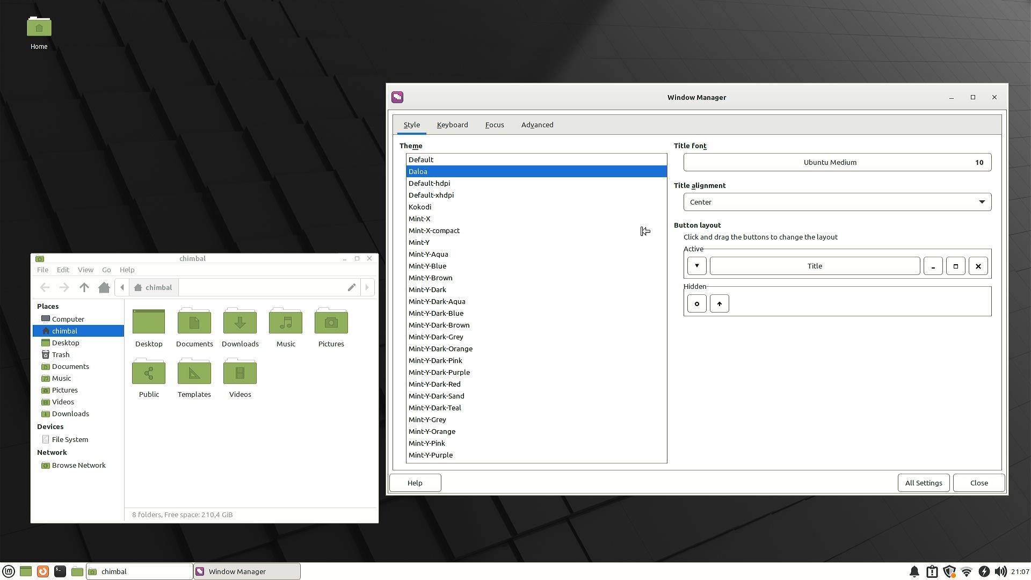Open the Downloads folder icon
This screenshot has height=580, width=1031.
(240, 322)
